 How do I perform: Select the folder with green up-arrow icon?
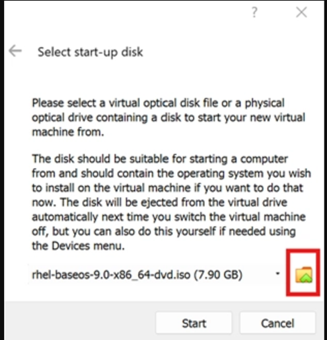303,275
